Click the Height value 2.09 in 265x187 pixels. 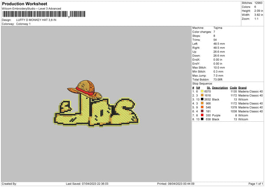[258, 11]
